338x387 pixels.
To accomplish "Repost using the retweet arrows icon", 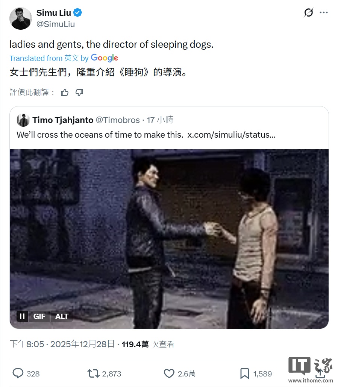I will tap(93, 373).
